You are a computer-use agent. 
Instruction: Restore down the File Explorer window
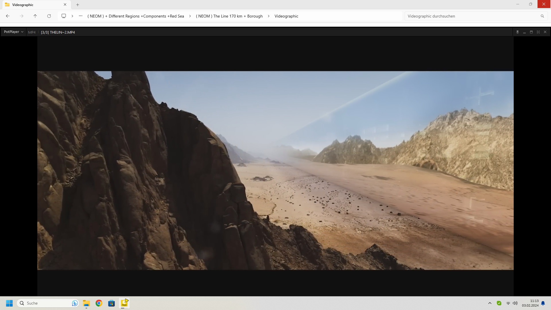[x=531, y=4]
